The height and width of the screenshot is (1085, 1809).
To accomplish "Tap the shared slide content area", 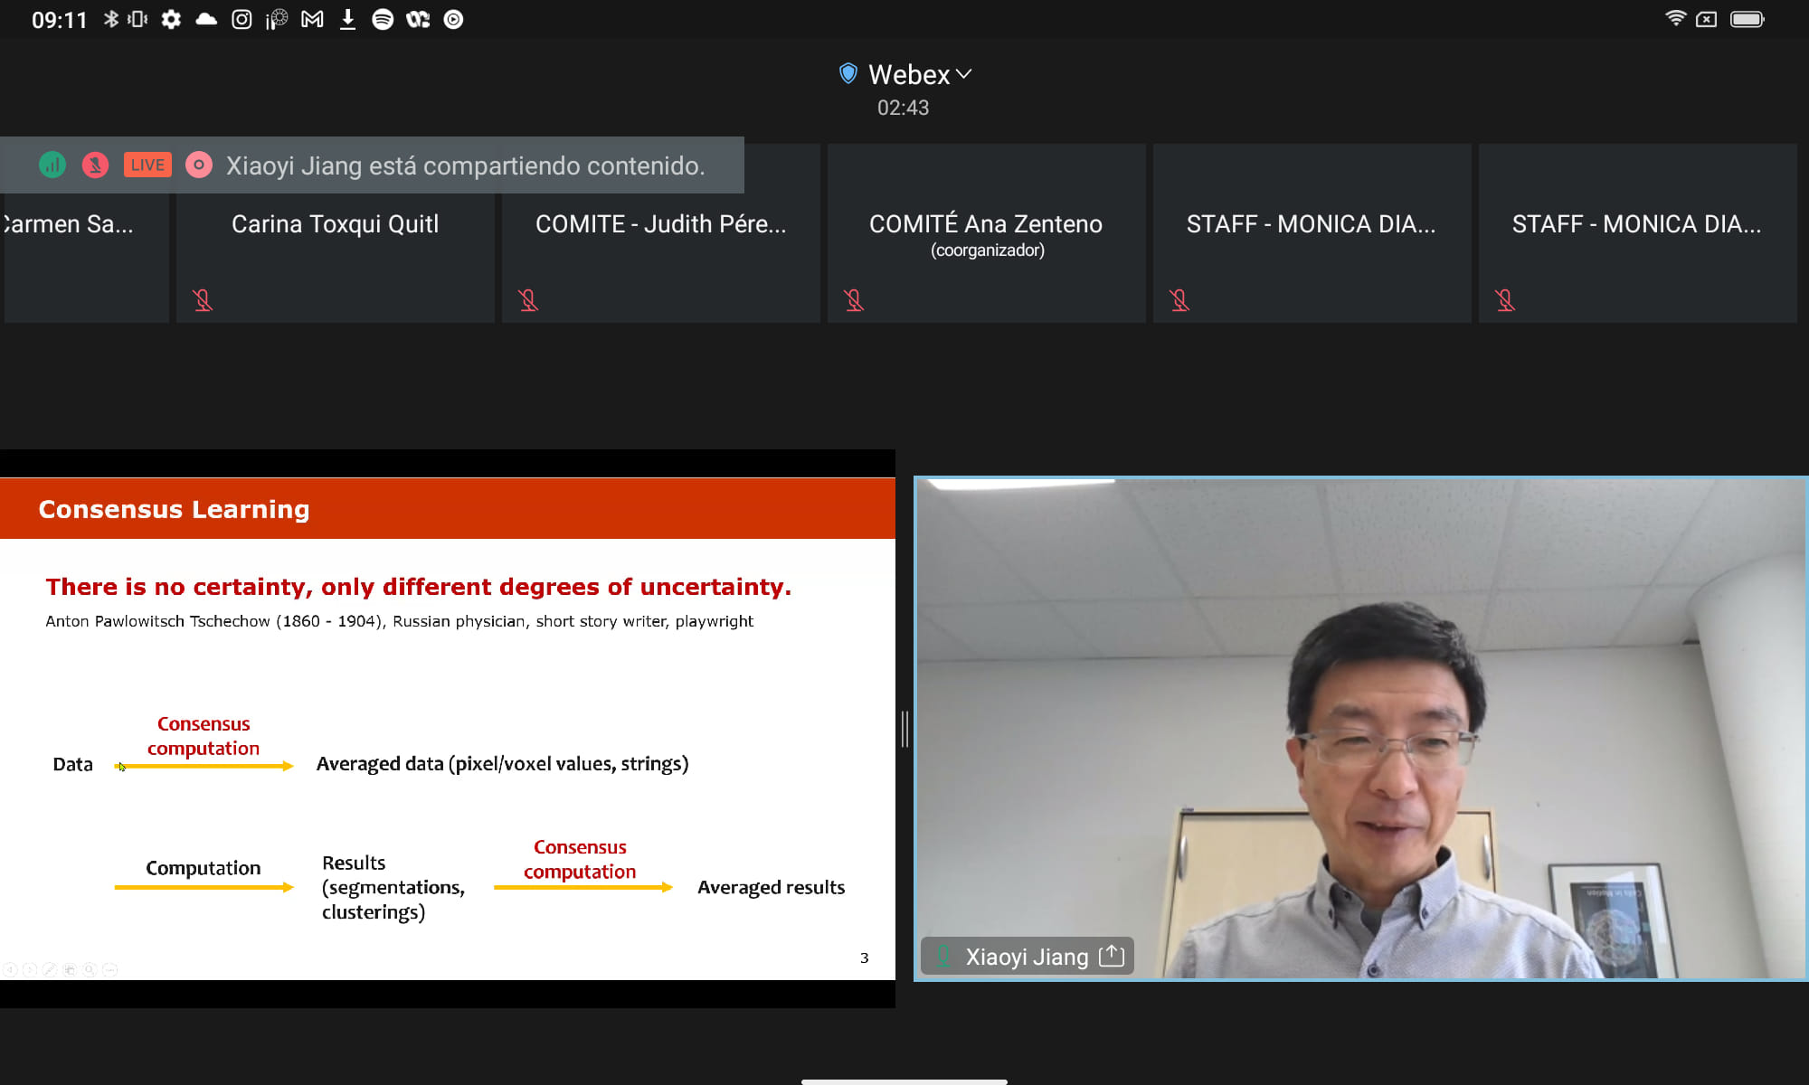I will click(448, 729).
